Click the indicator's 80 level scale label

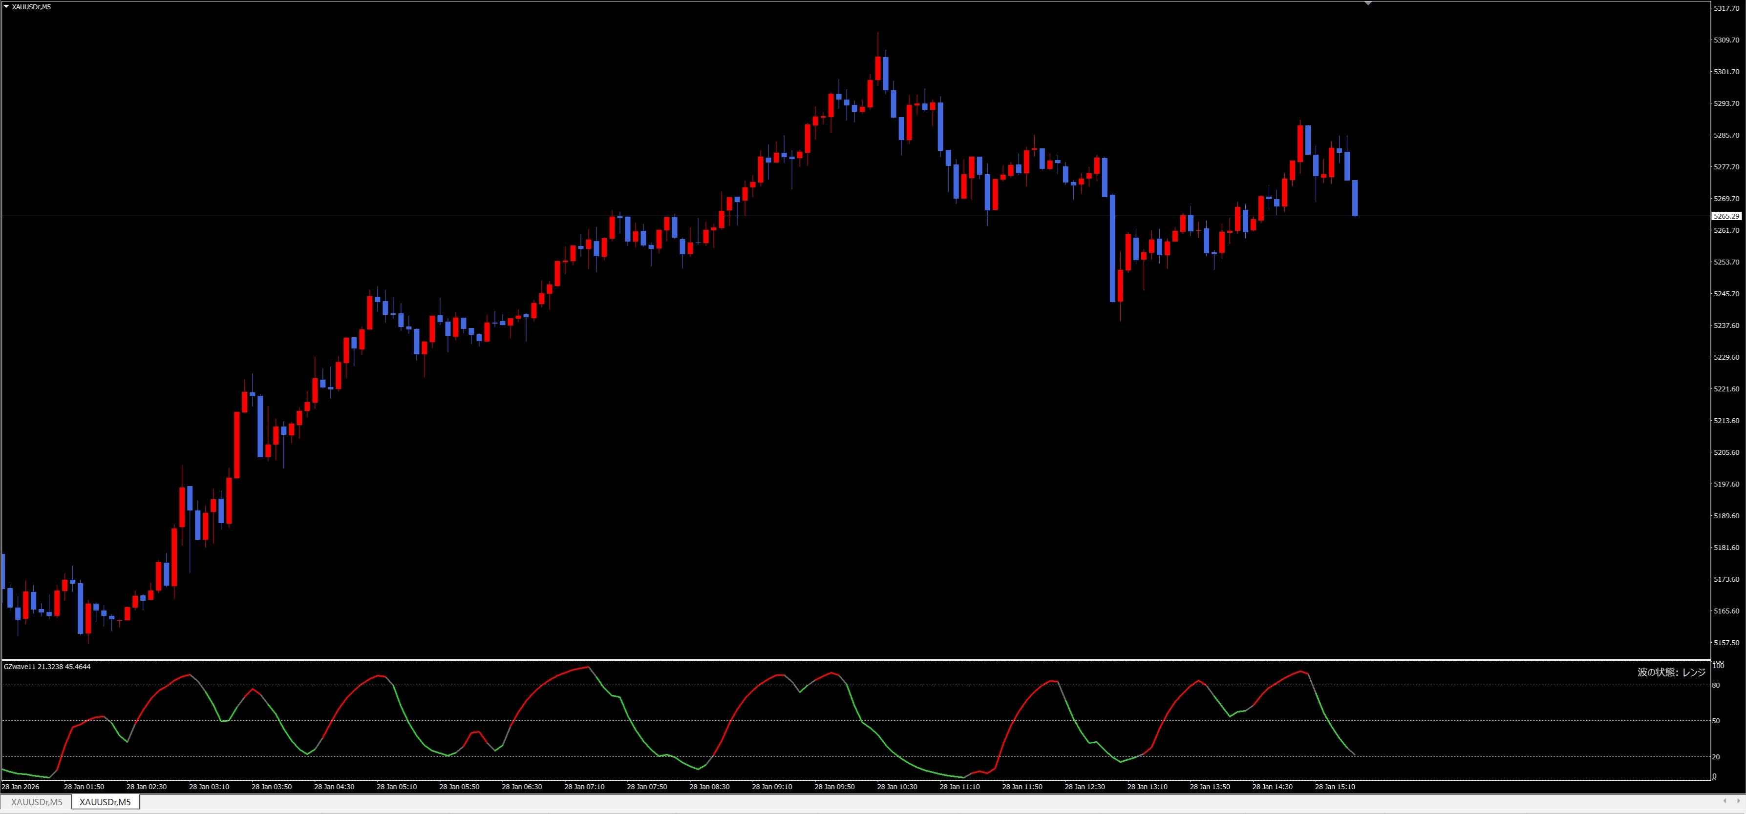point(1716,685)
